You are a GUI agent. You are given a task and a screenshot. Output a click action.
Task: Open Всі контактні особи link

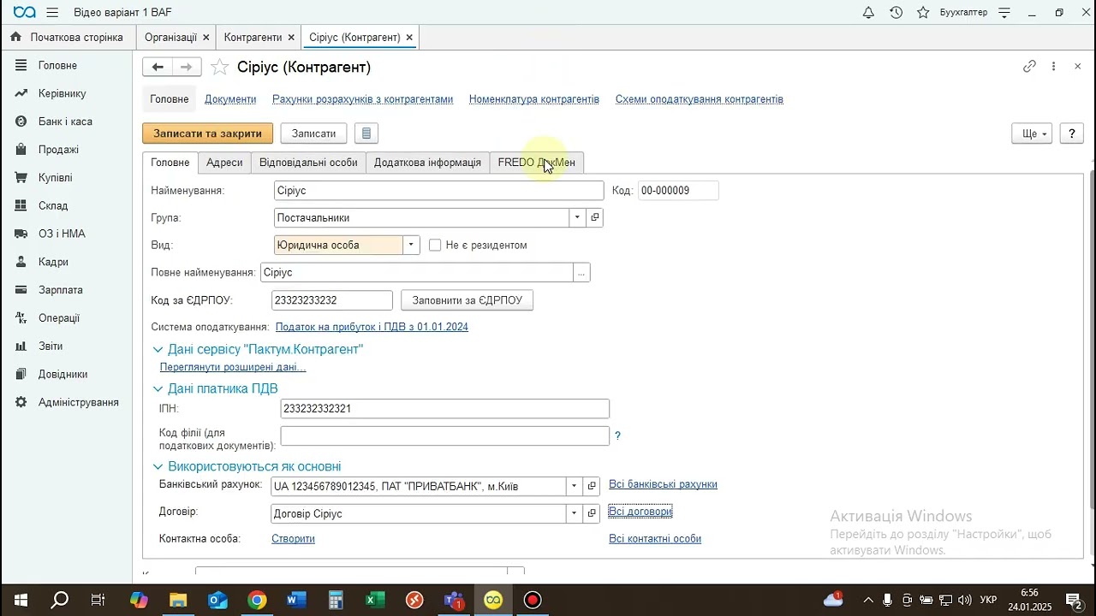(x=655, y=539)
